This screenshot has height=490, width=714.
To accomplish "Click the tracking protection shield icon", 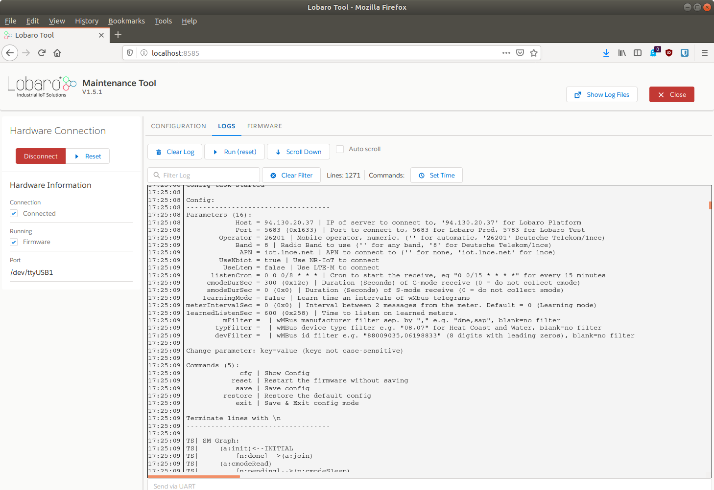I will tap(130, 53).
